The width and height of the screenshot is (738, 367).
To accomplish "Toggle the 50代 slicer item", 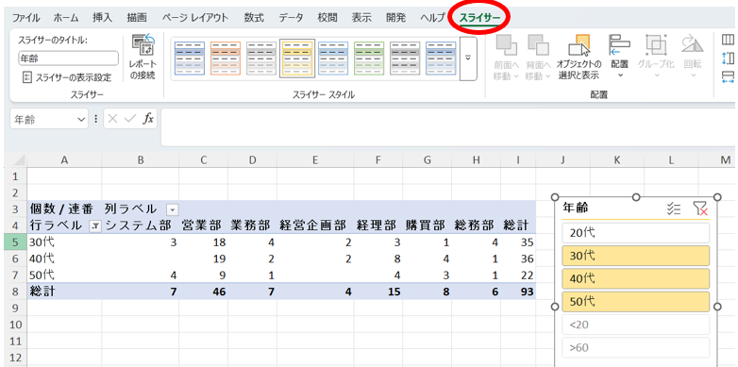I will pos(635,302).
